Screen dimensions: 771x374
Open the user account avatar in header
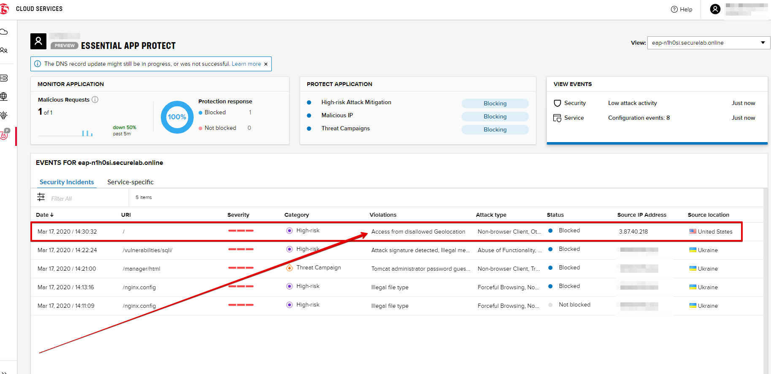[715, 9]
